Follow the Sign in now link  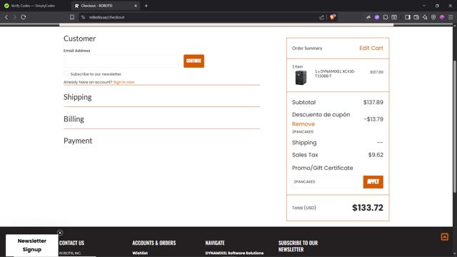[124, 82]
